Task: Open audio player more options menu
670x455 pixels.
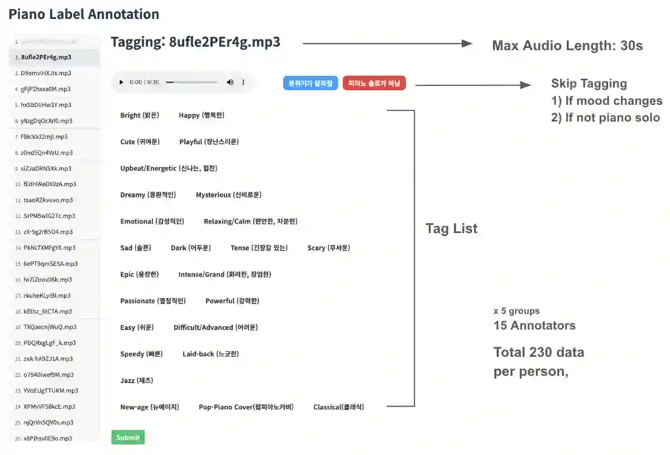Action: pyautogui.click(x=243, y=83)
